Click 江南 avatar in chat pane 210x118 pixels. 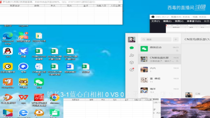(x=189, y=95)
